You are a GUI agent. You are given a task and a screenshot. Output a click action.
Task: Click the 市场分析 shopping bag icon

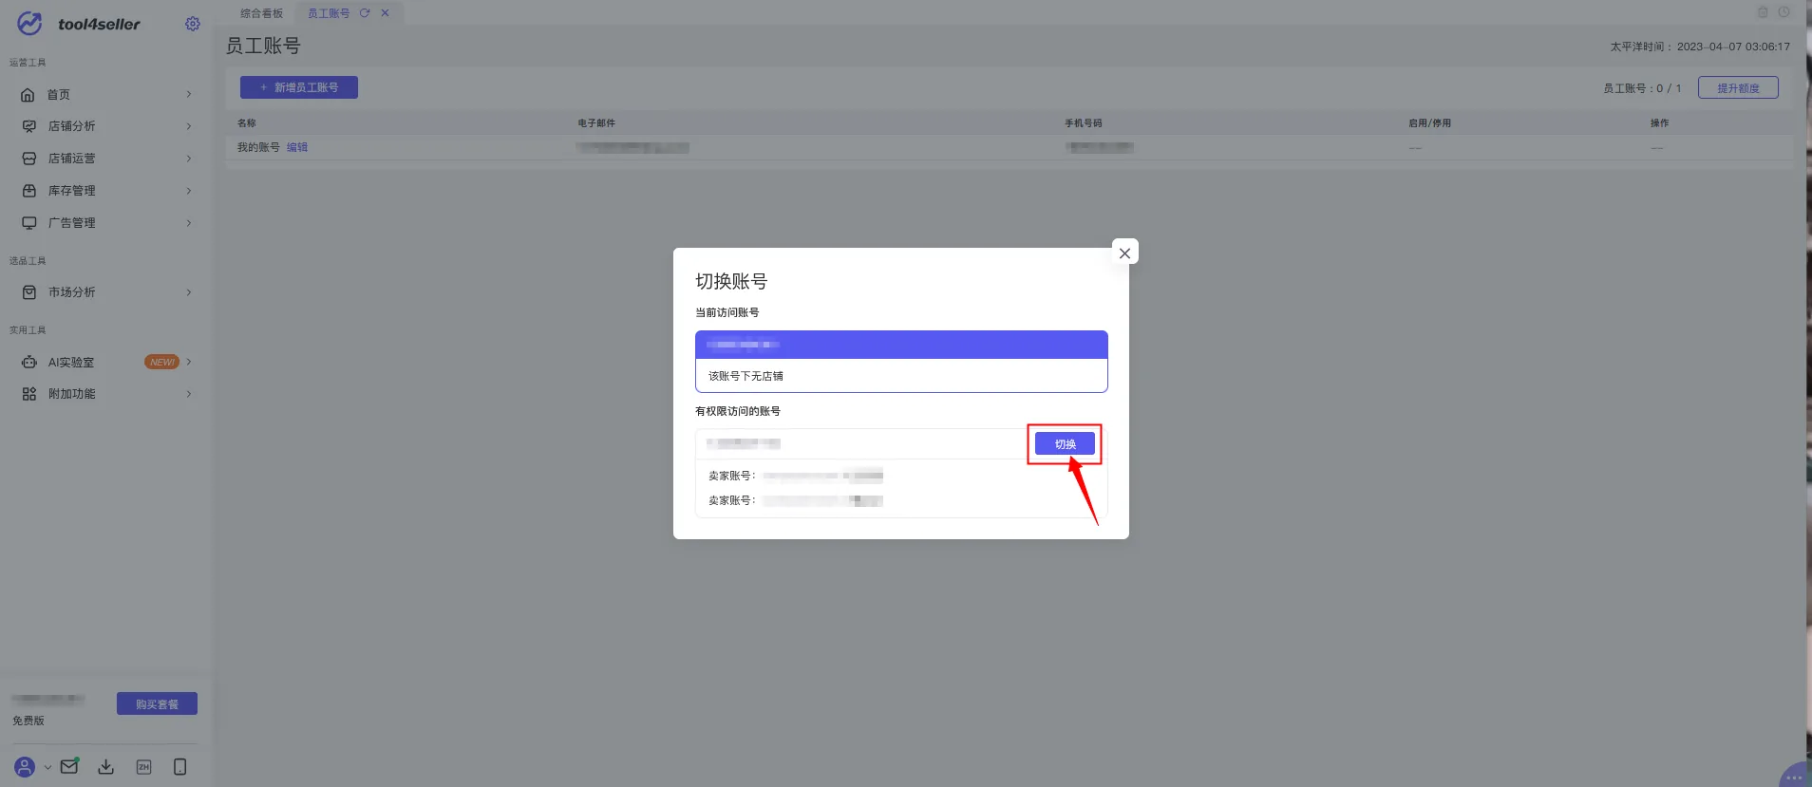pyautogui.click(x=28, y=292)
